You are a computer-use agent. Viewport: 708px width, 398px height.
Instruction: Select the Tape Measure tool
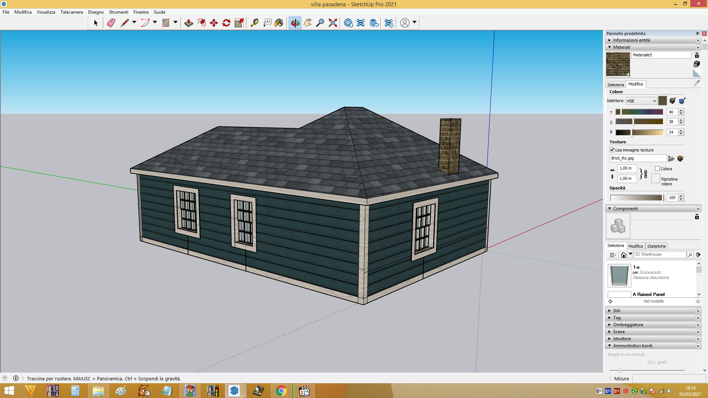(x=254, y=23)
